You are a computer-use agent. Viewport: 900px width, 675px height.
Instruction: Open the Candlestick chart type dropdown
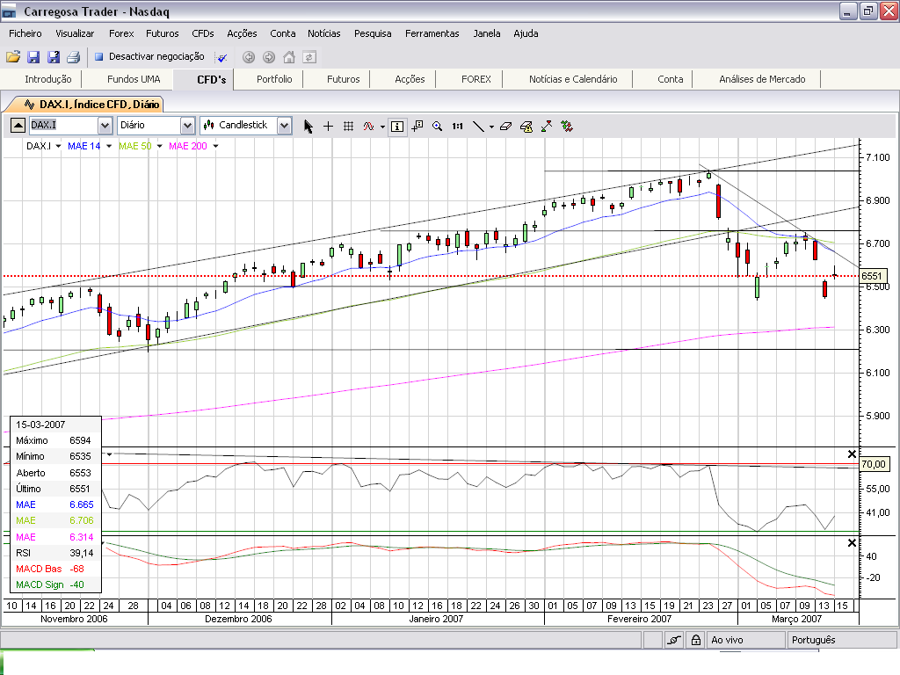pos(284,125)
